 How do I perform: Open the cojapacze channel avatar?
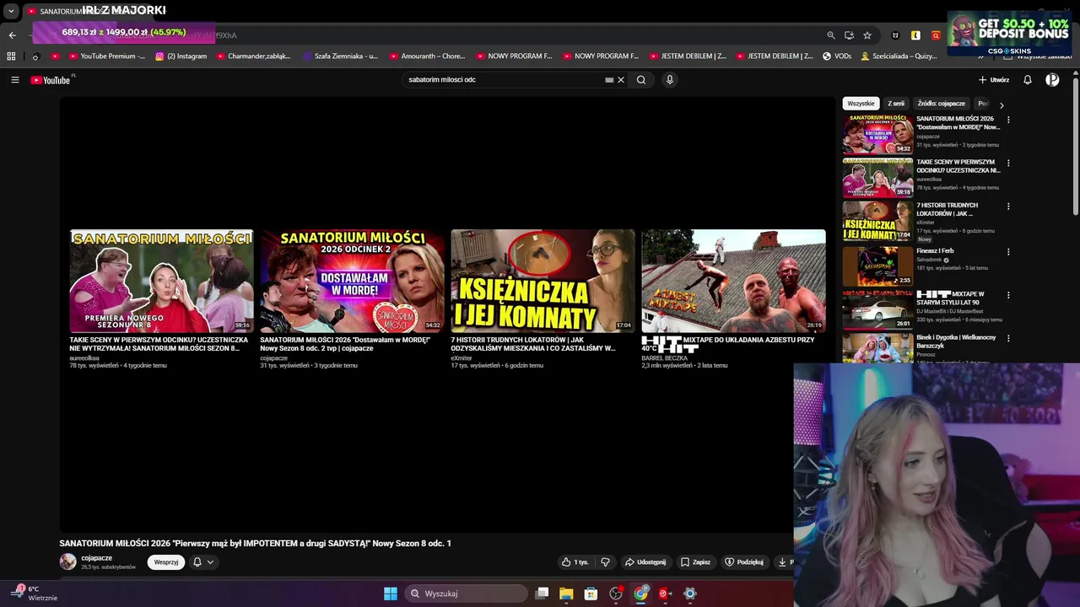[67, 561]
